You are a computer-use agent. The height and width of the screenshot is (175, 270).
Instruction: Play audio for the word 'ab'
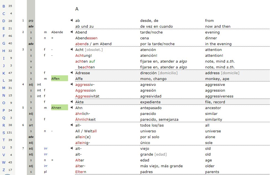point(72,20)
